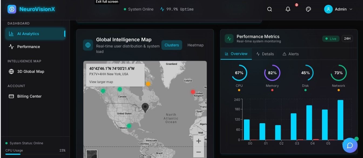The height and width of the screenshot is (158, 363).
Task: Switch map view to Clusters
Action: (172, 45)
